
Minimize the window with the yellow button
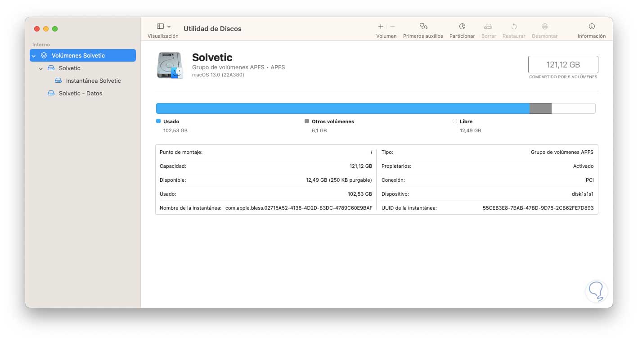click(46, 29)
